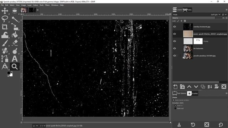
Task: Create a new layer group
Action: [182, 87]
